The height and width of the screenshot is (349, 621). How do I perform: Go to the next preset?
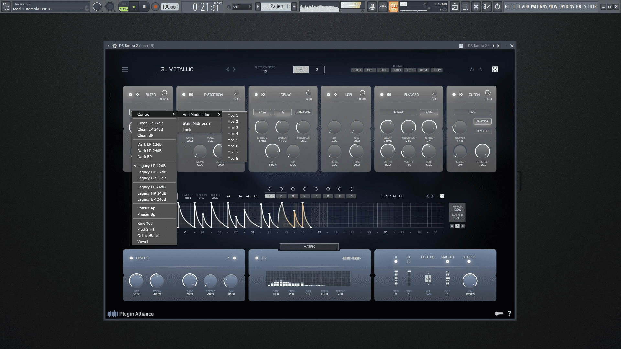234,69
